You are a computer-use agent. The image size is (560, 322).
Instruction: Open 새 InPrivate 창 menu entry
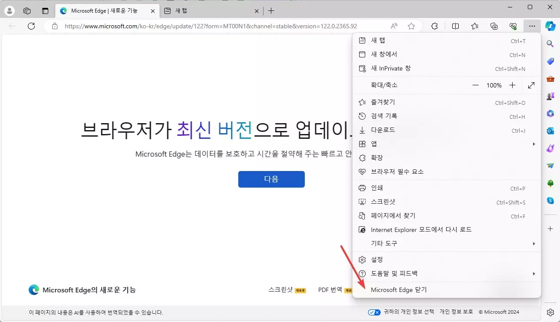[447, 69]
